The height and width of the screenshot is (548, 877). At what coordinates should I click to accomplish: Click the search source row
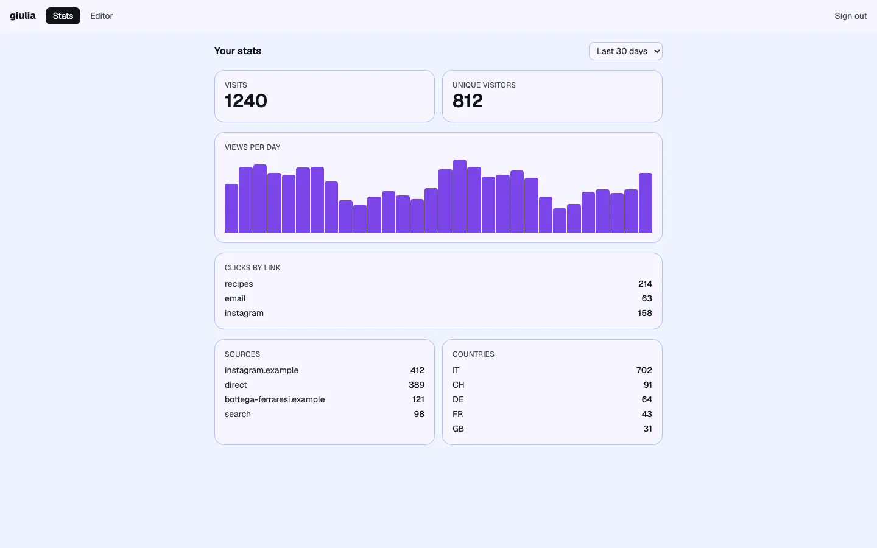point(325,414)
